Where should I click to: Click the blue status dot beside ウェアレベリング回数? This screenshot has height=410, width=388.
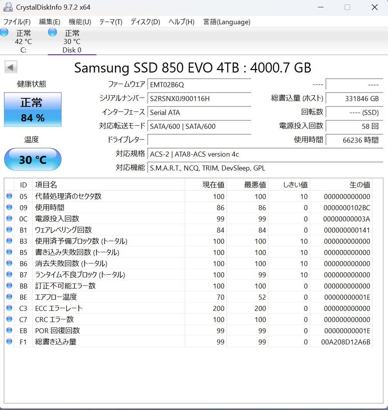[x=9, y=229]
